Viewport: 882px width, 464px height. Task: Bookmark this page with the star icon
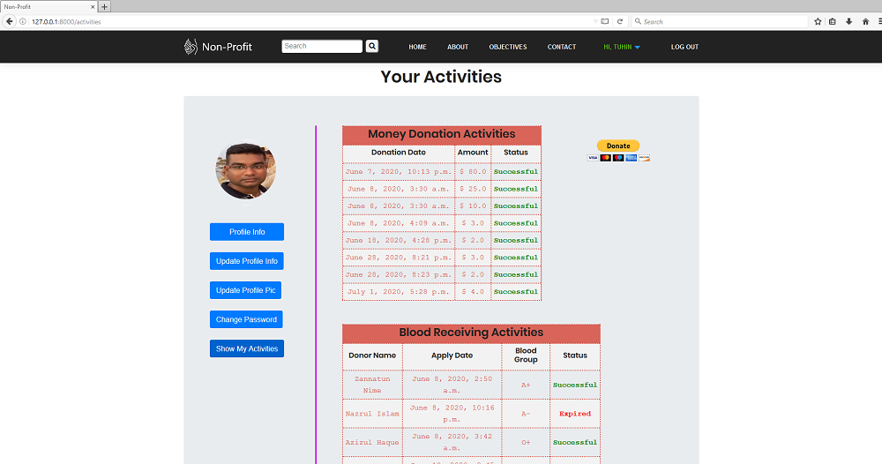pyautogui.click(x=818, y=21)
